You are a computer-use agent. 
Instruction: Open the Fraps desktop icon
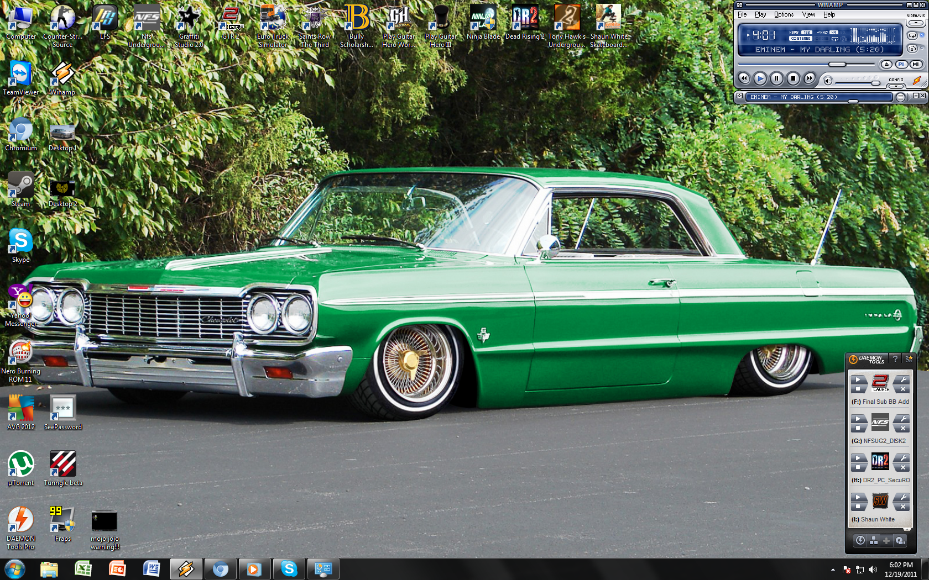[62, 524]
